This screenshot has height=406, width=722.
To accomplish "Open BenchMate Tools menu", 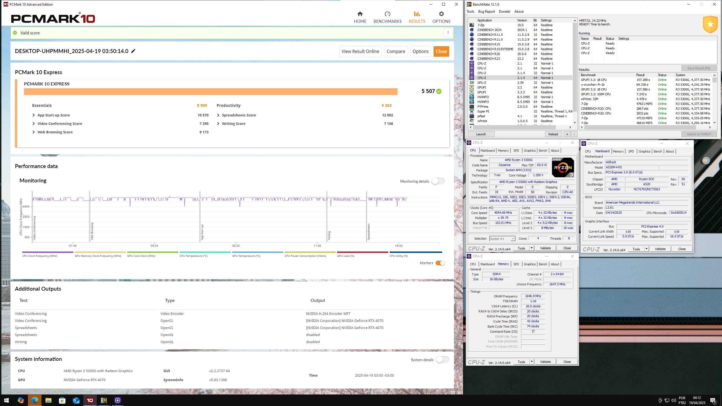I will 470,12.
